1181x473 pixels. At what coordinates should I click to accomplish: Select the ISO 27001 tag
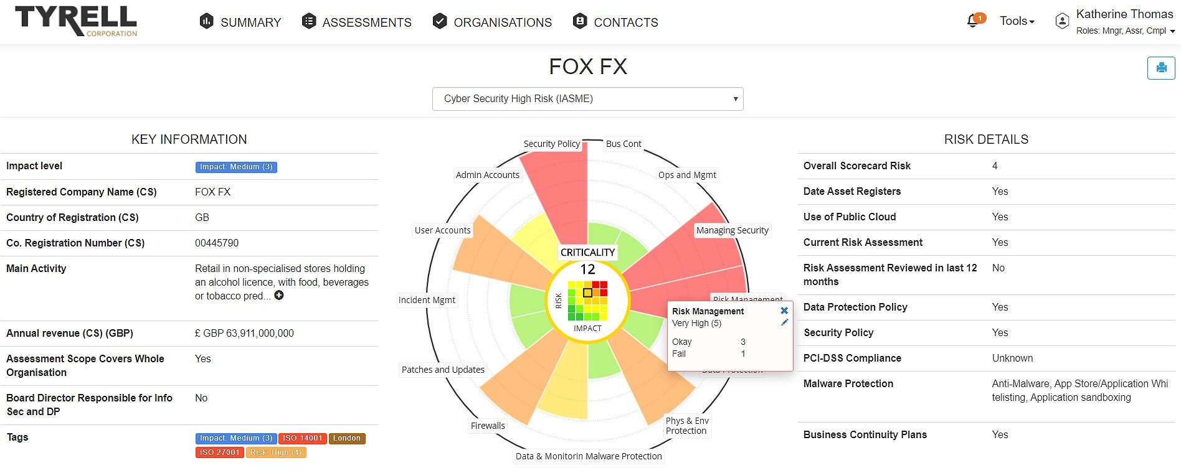click(220, 452)
